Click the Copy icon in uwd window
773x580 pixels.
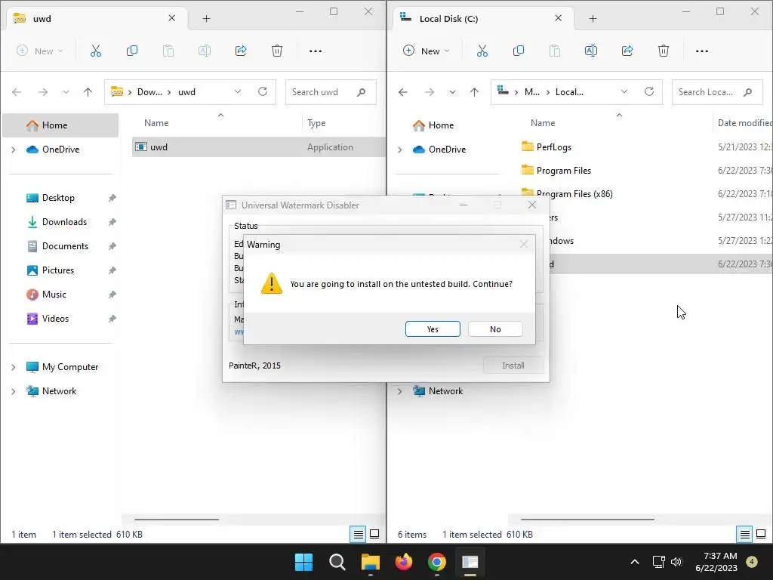[132, 51]
